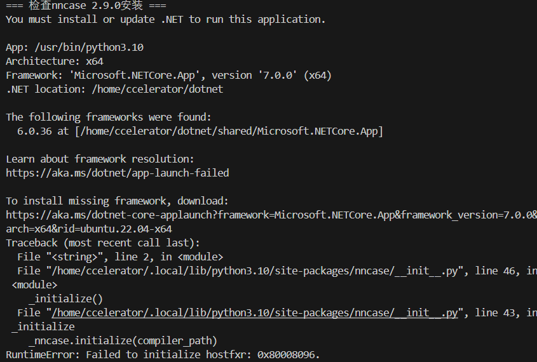This screenshot has width=537, height=362.
Task: Click 'The following frameworks were found' line
Action: 109,117
